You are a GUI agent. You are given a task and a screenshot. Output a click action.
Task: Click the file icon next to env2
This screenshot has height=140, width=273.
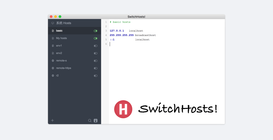(53, 53)
